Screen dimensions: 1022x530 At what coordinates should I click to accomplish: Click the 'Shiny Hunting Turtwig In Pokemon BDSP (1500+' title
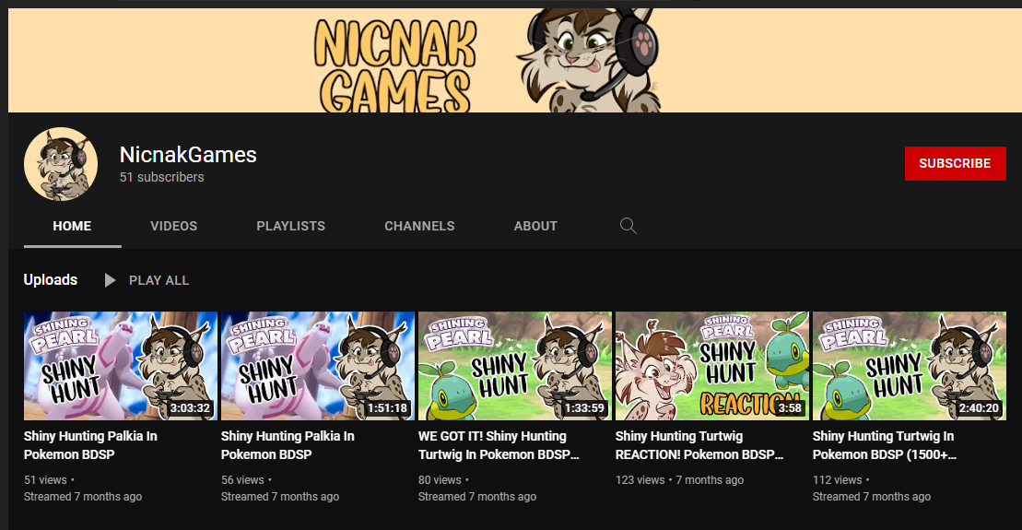click(x=885, y=445)
